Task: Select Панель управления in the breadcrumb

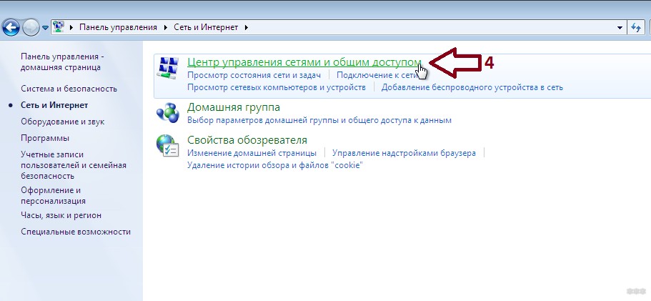Action: 118,27
